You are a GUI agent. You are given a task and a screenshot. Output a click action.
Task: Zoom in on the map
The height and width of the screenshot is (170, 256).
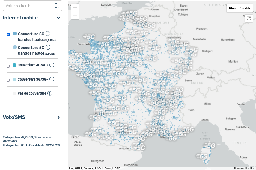(x=75, y=8)
